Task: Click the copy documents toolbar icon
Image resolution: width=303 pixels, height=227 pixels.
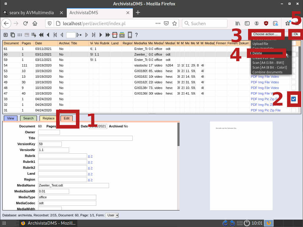Action: click(x=13, y=35)
